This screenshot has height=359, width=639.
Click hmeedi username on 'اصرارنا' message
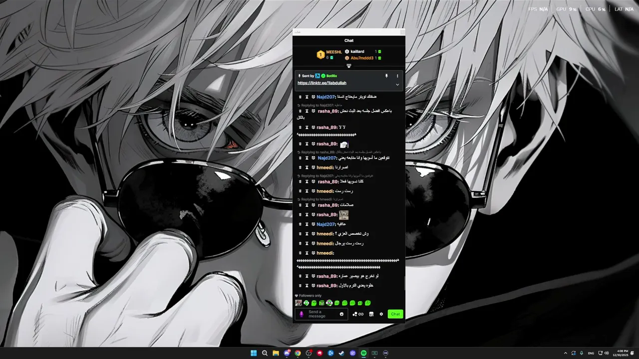[325, 168]
